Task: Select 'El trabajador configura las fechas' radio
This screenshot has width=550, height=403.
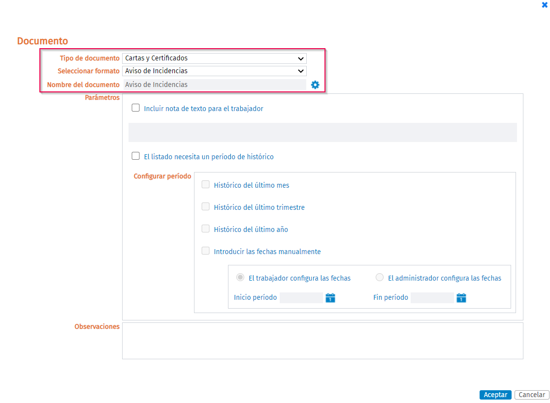Action: 240,277
